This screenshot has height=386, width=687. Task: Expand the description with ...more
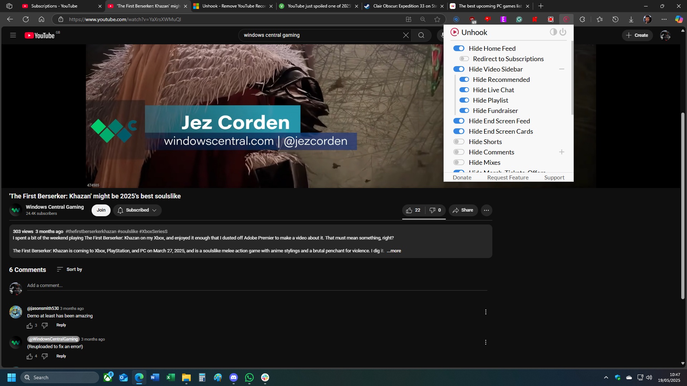[394, 251]
